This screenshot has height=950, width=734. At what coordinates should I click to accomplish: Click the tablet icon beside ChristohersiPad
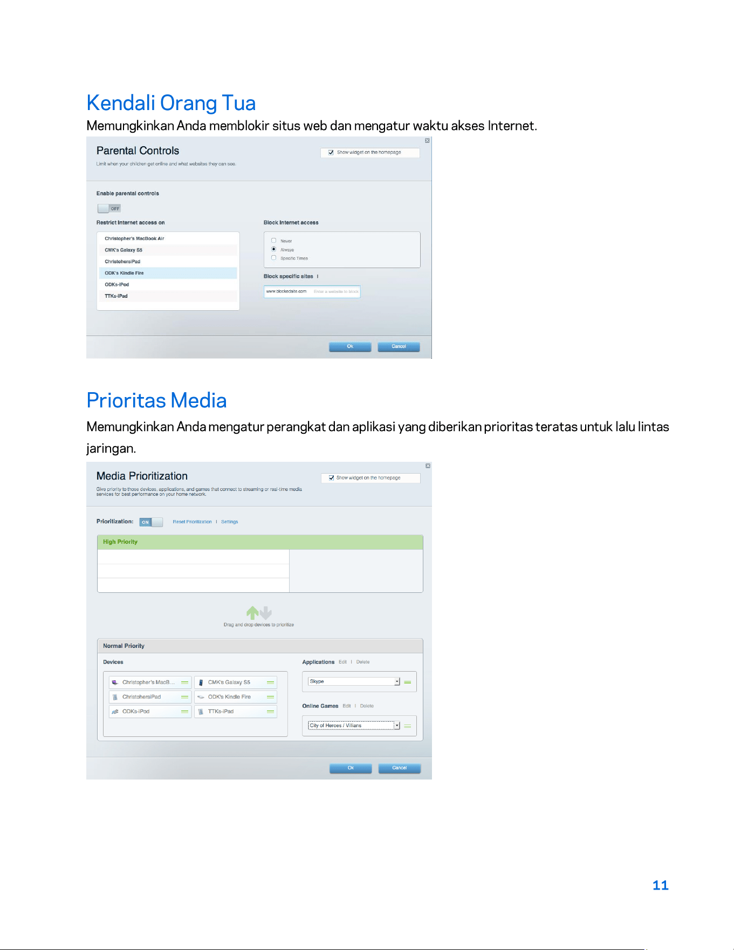pyautogui.click(x=114, y=697)
